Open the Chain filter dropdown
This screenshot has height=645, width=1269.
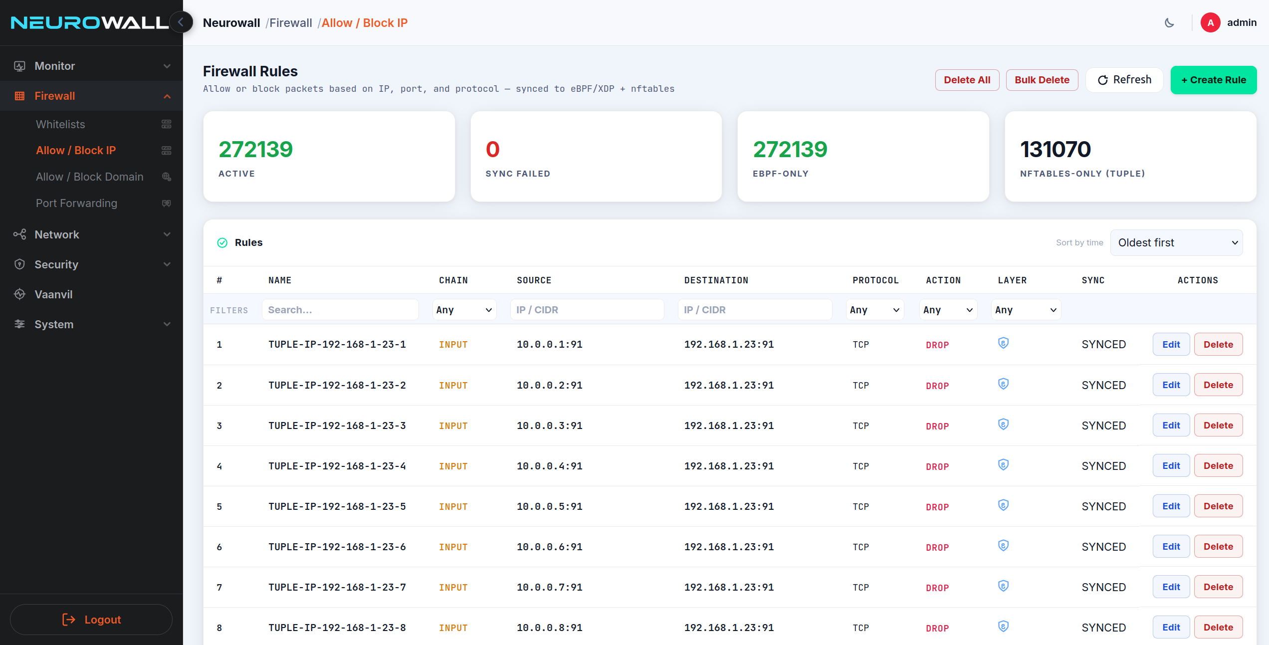(464, 310)
